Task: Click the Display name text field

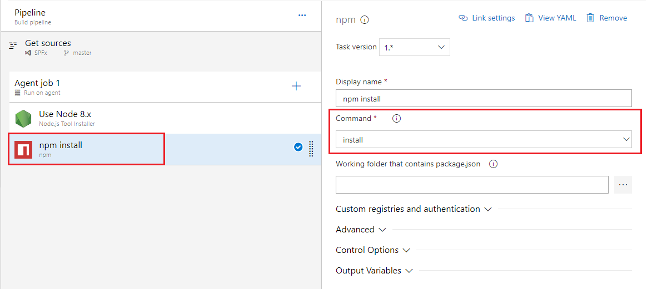Action: pyautogui.click(x=484, y=99)
